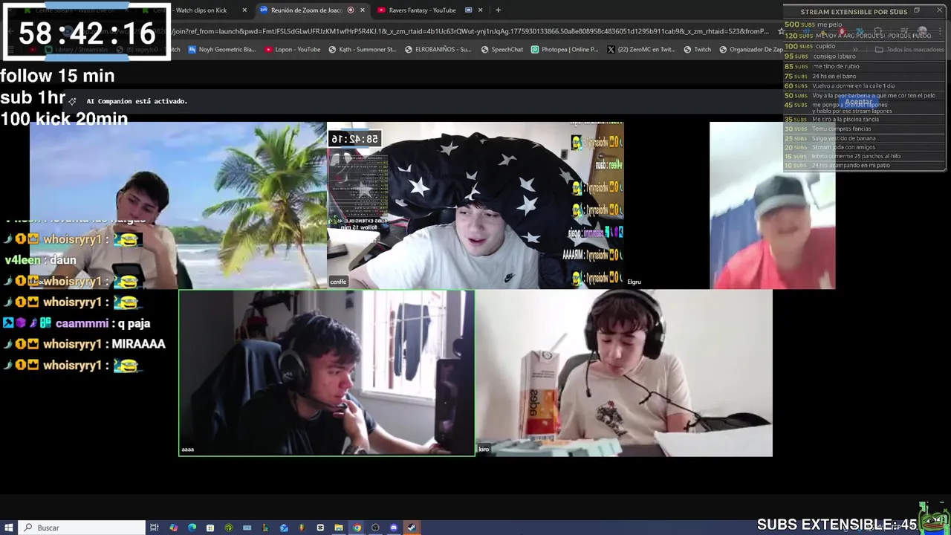Open the (22) ZeroMC en Twit... bookmark

tap(641, 50)
